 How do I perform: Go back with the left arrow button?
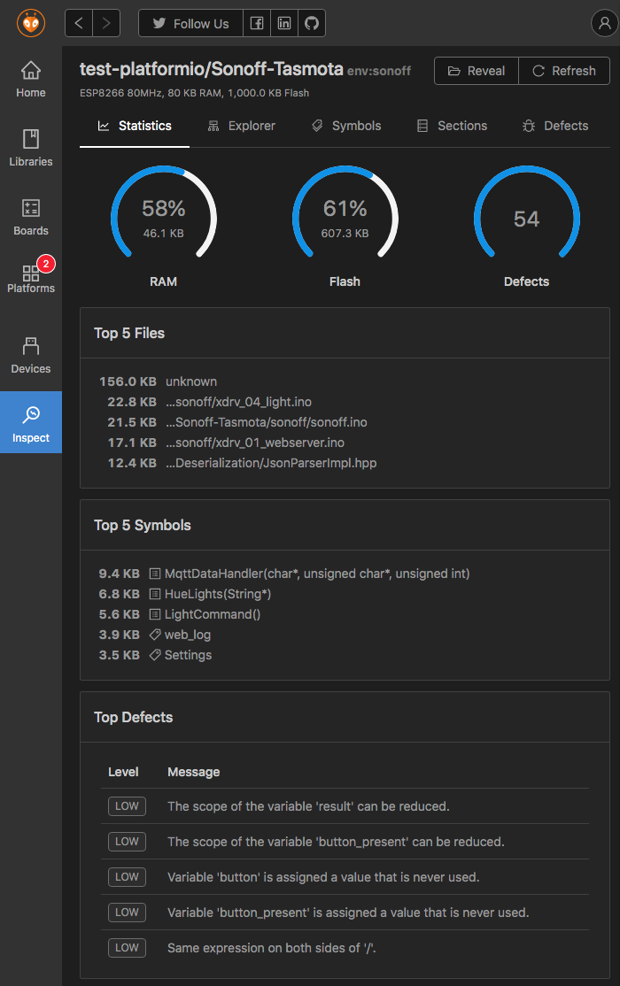coord(79,23)
